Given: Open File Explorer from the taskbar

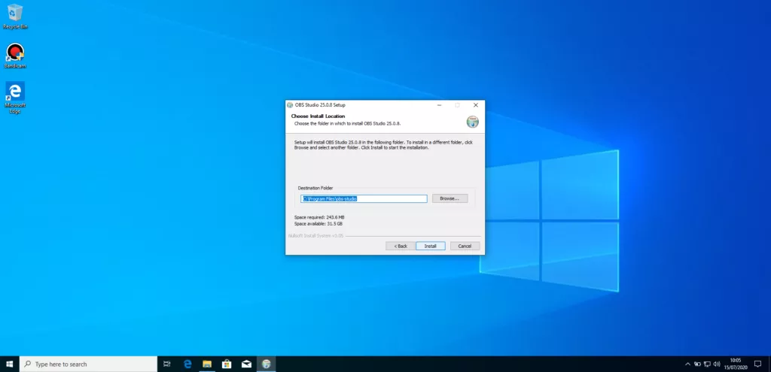Looking at the screenshot, I should coord(207,364).
